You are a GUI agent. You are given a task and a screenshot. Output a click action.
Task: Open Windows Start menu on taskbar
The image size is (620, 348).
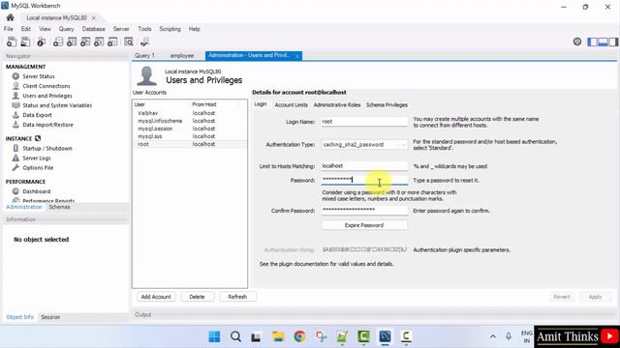tap(214, 336)
